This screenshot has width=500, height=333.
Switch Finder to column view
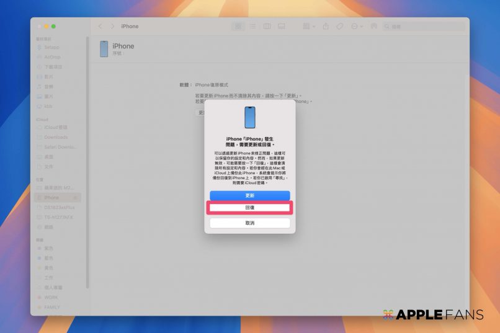(267, 27)
